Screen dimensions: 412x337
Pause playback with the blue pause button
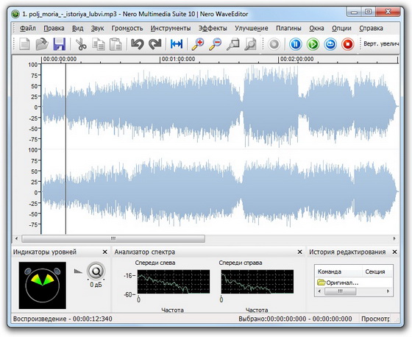click(296, 44)
